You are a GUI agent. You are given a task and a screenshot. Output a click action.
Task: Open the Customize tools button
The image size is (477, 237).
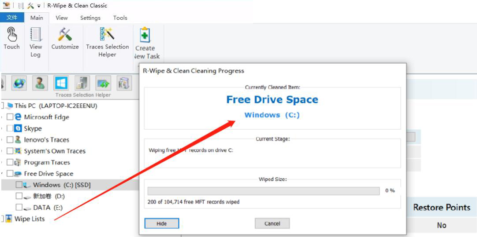pos(65,39)
